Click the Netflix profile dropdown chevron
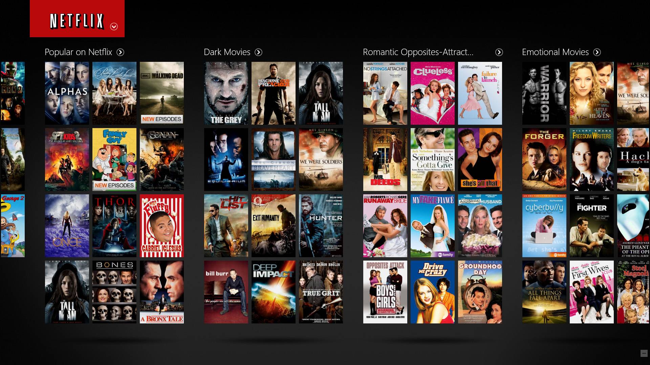The image size is (650, 365). [x=113, y=26]
